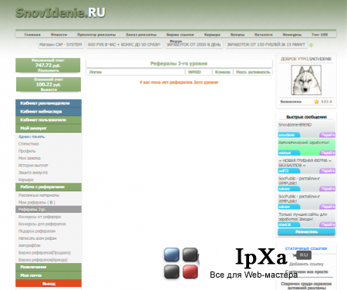The image size is (347, 290).
Task: Click the red Выход logout button
Action: (49, 284)
